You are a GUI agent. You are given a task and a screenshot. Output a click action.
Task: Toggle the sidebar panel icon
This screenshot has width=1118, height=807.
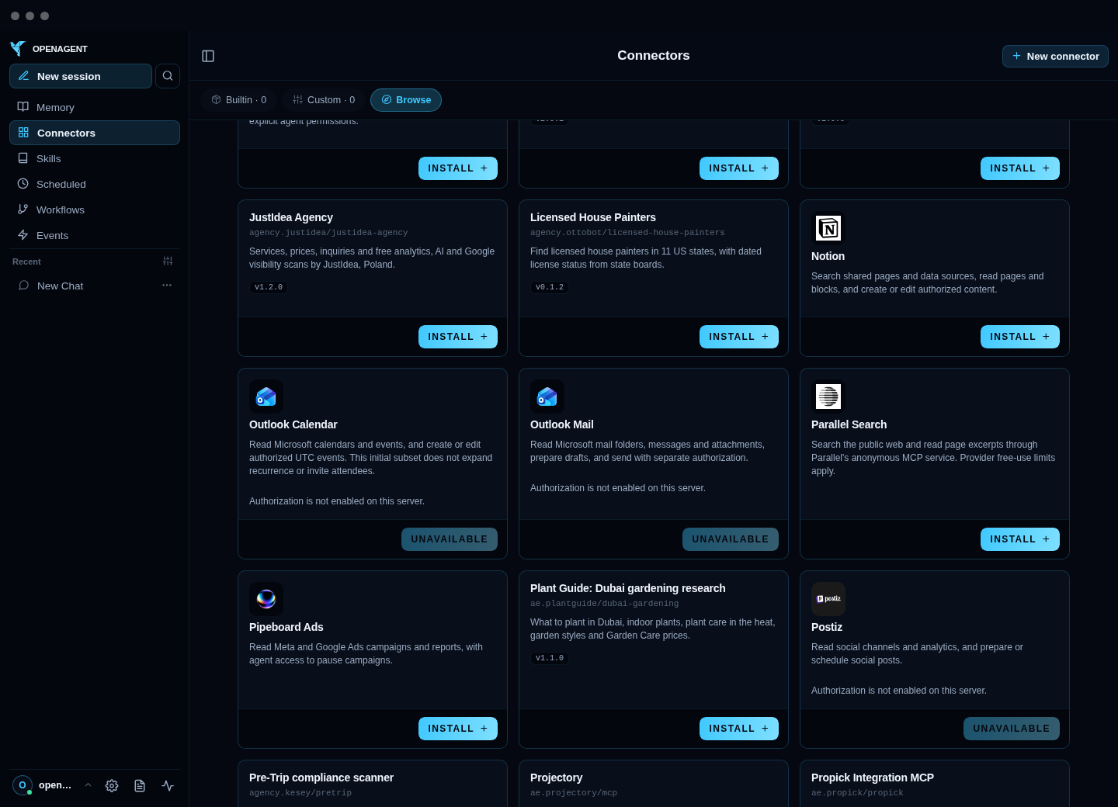208,56
